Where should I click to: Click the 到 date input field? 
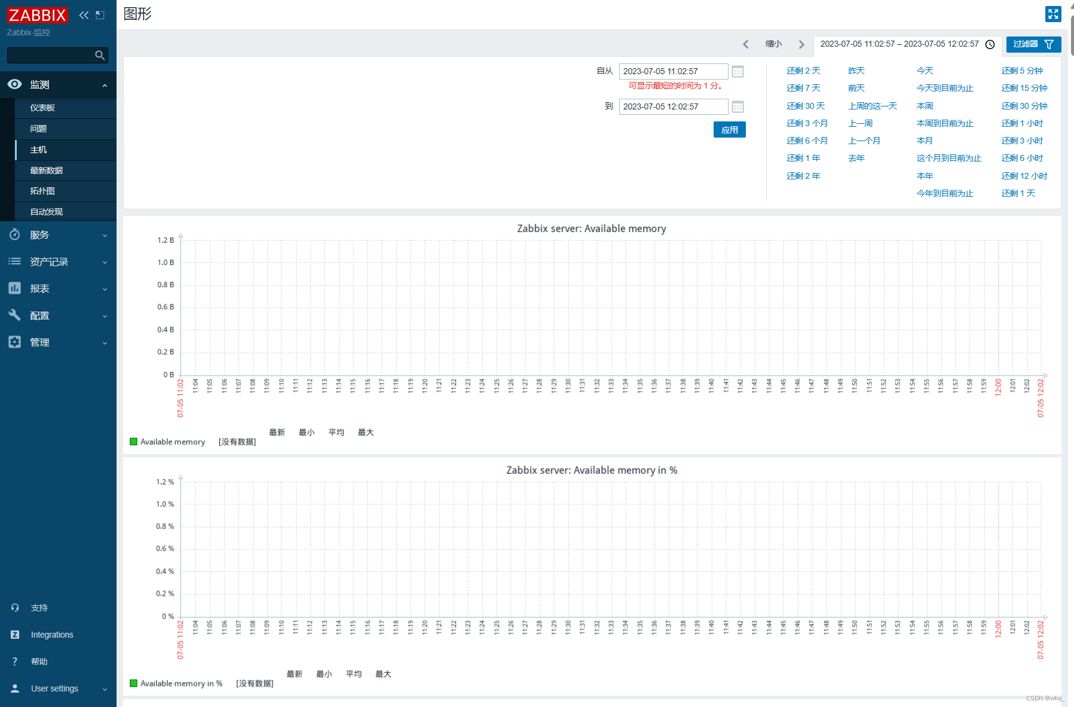coord(674,106)
